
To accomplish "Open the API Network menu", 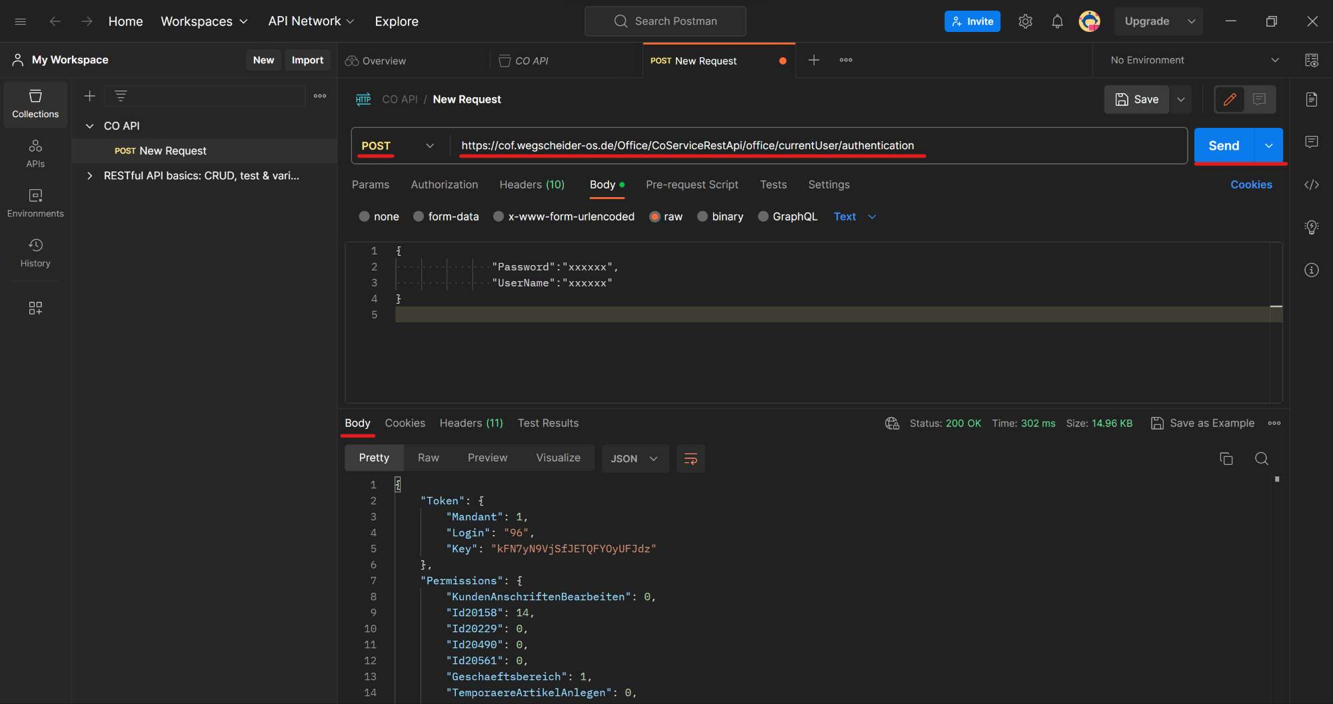I will [311, 21].
